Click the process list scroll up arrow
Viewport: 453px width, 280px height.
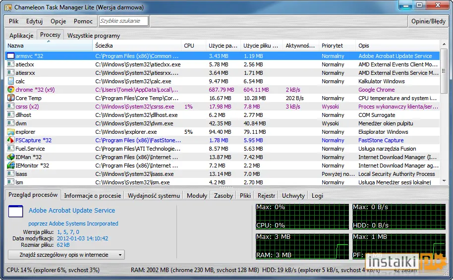pyautogui.click(x=444, y=44)
